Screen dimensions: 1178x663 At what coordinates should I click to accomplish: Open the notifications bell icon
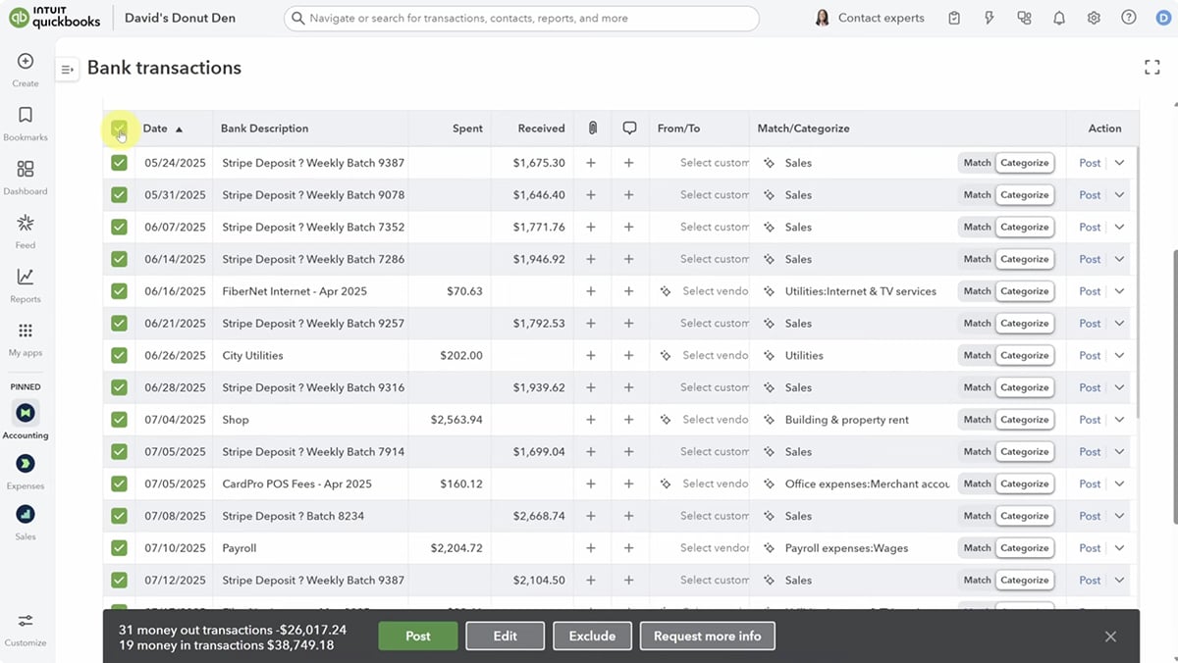coord(1059,17)
